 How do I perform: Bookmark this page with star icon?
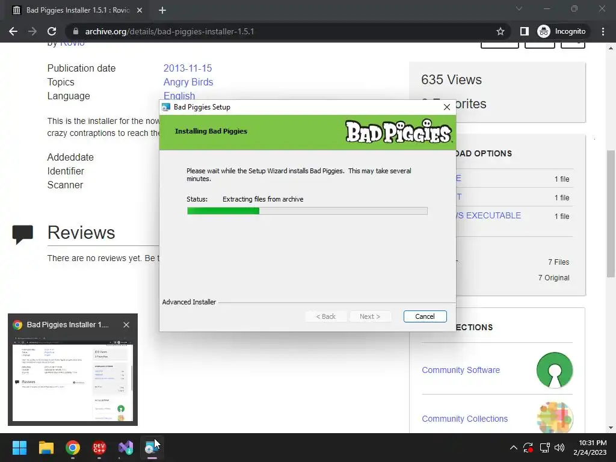click(x=500, y=31)
